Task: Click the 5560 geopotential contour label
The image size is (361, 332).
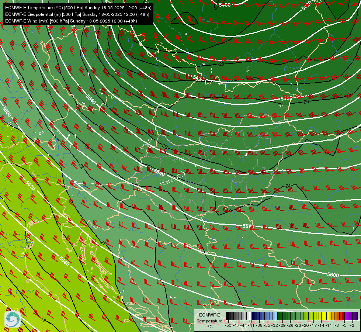Action: click(x=159, y=172)
